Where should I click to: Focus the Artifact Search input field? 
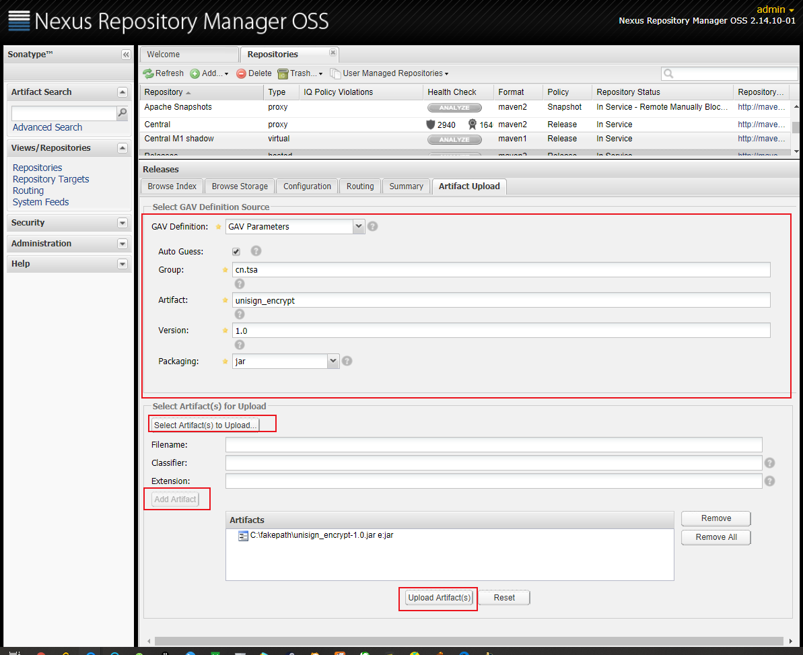point(64,112)
